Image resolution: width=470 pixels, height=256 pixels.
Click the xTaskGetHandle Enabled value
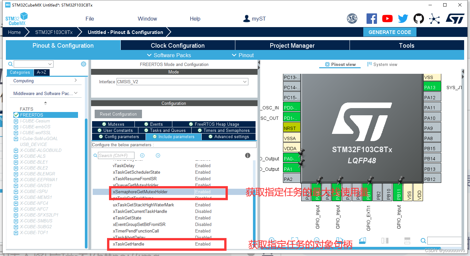(203, 244)
